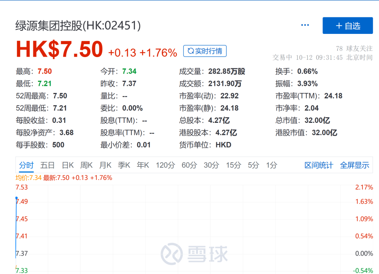Click the 52周最高 value 7.50

[x=60, y=96]
